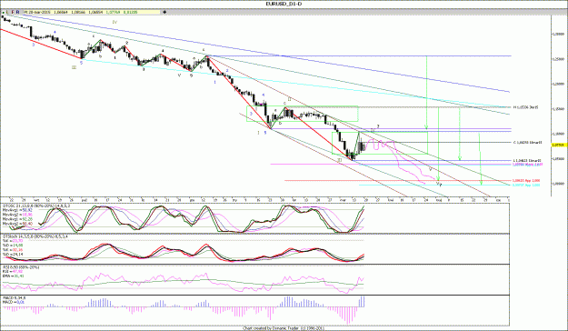Toggle the R button in chart toolbar
This screenshot has width=568, height=331.
point(17,12)
